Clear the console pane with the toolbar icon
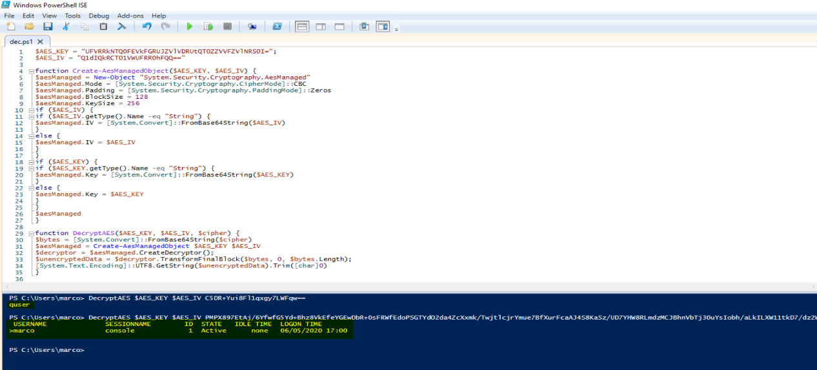 click(x=121, y=26)
